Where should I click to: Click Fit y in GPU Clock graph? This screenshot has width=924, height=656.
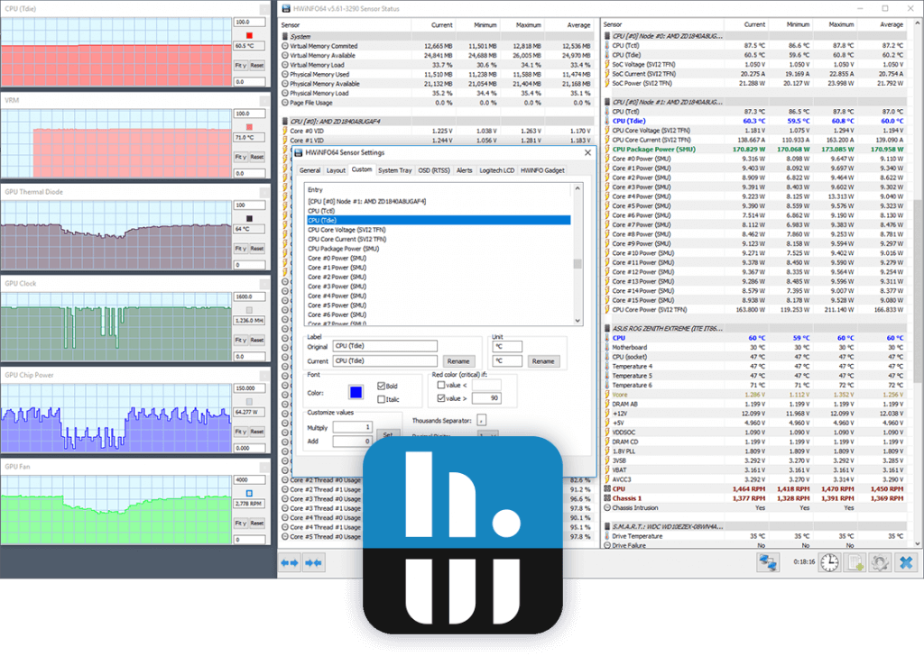[x=240, y=340]
